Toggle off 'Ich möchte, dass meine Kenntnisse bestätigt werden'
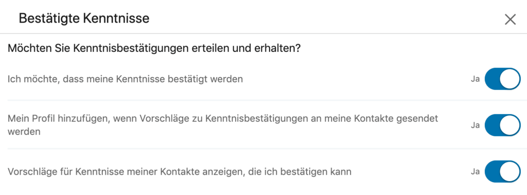527x195 pixels. coord(502,79)
